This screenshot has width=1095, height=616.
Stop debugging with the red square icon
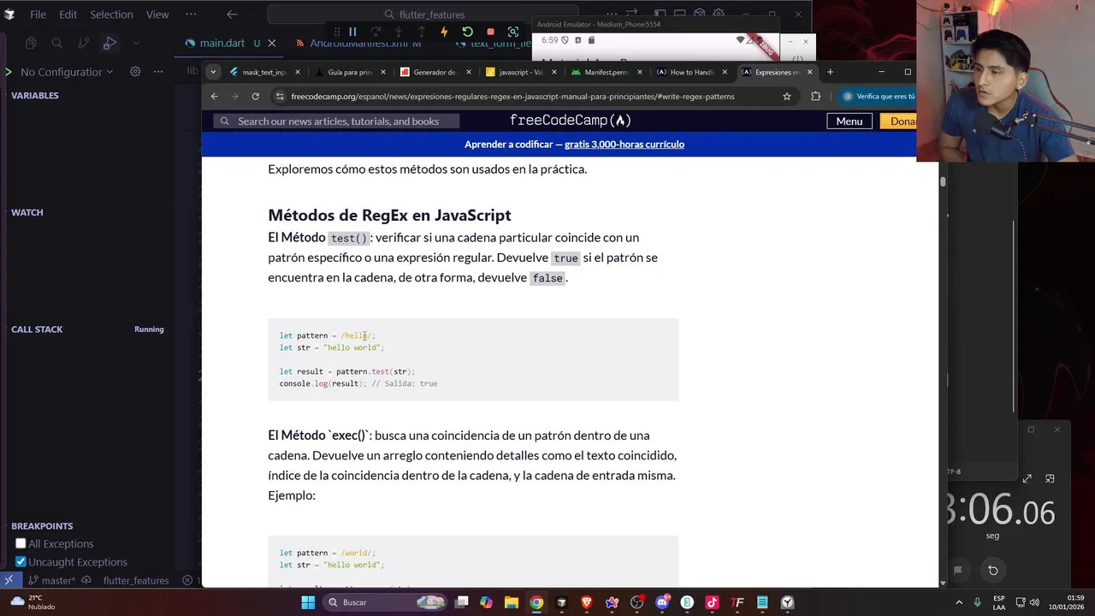(x=490, y=32)
